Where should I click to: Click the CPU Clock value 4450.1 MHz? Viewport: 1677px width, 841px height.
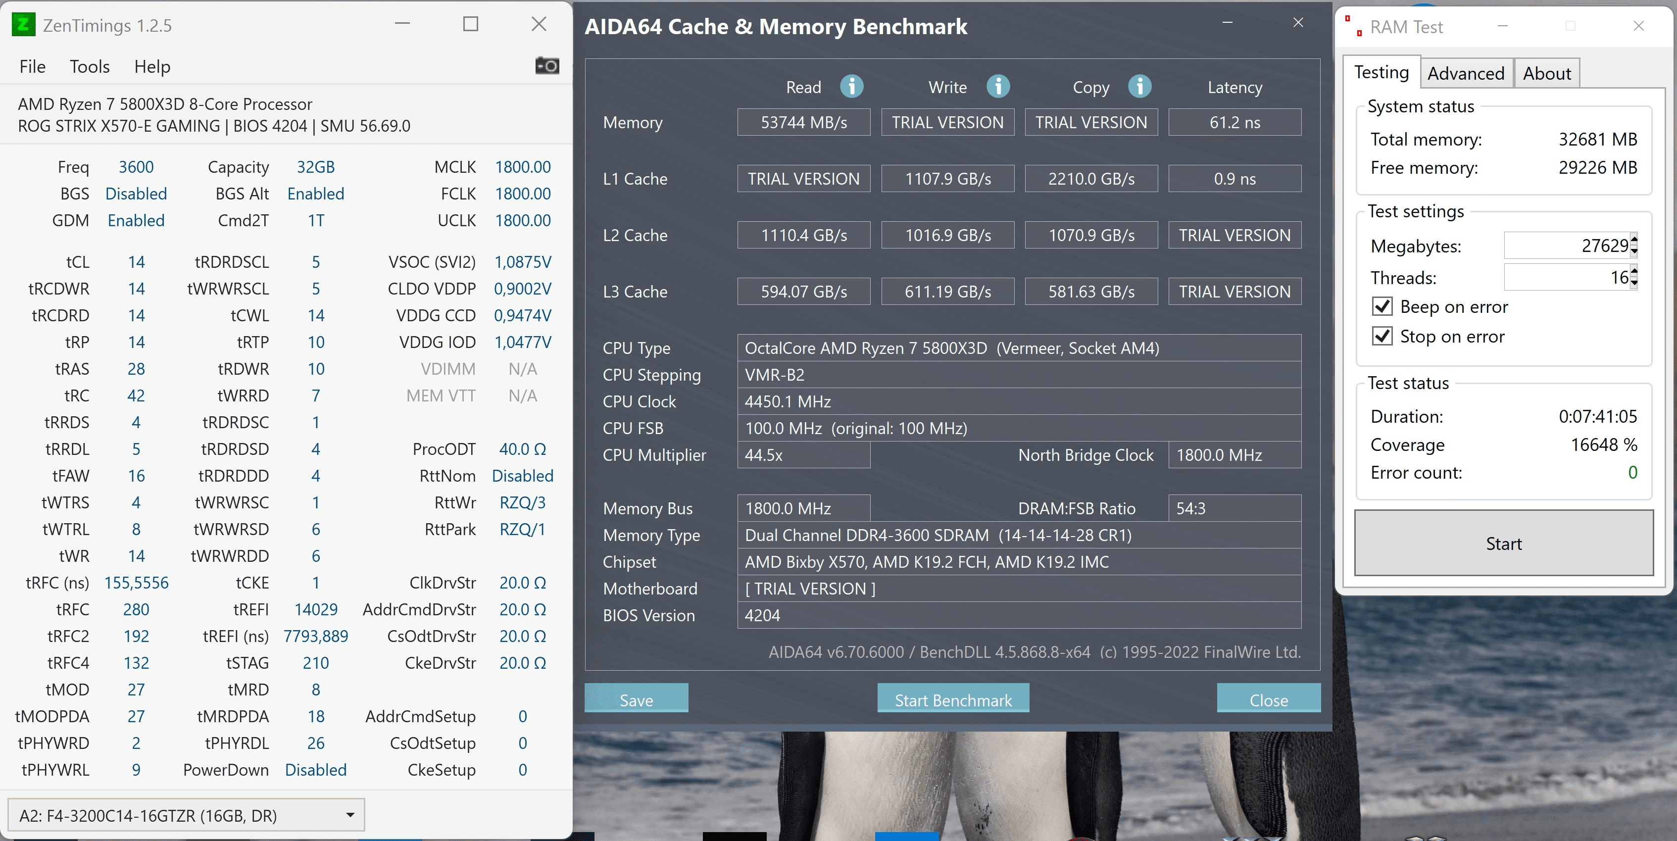tap(1020, 401)
